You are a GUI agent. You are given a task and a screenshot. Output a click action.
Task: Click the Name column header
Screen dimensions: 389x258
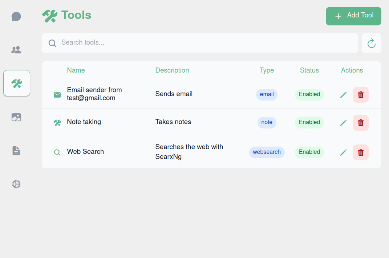[x=76, y=70]
